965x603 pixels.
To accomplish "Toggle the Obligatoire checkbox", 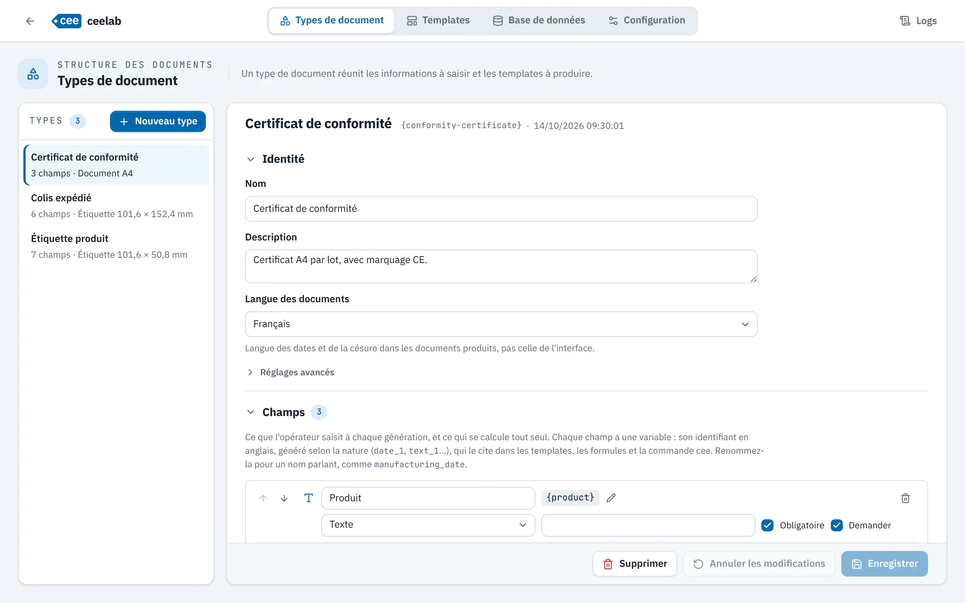I will pos(767,525).
